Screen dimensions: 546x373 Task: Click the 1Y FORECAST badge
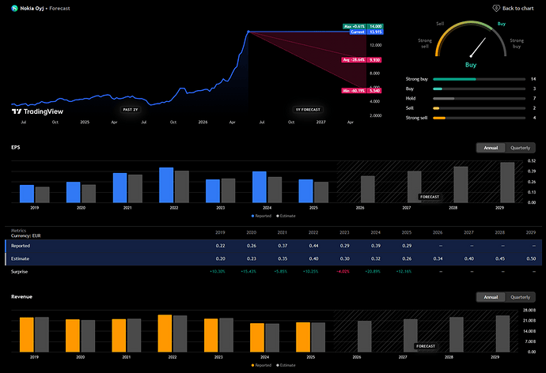[308, 110]
